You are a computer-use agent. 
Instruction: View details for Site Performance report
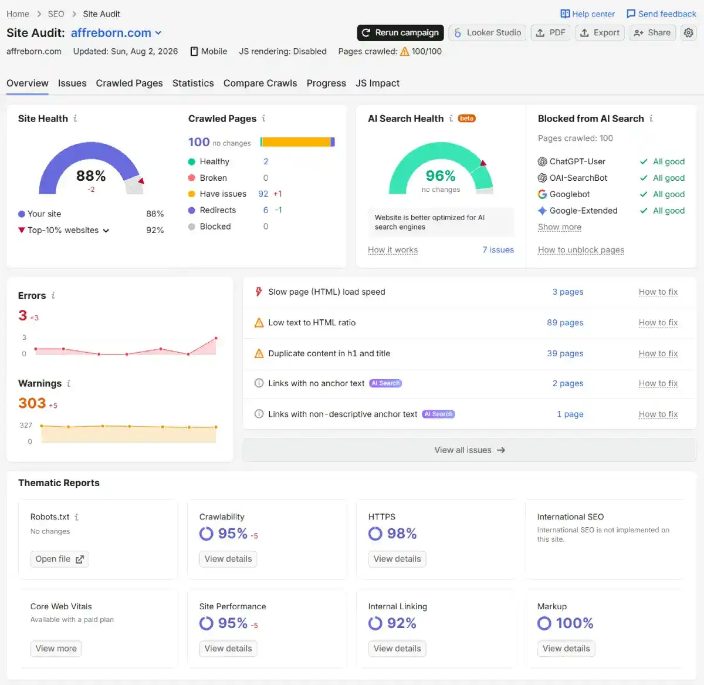(x=228, y=649)
